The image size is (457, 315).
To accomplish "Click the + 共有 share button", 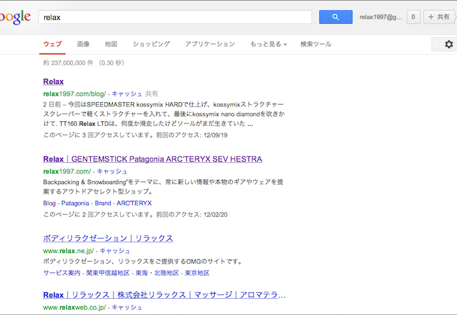I will [x=439, y=17].
